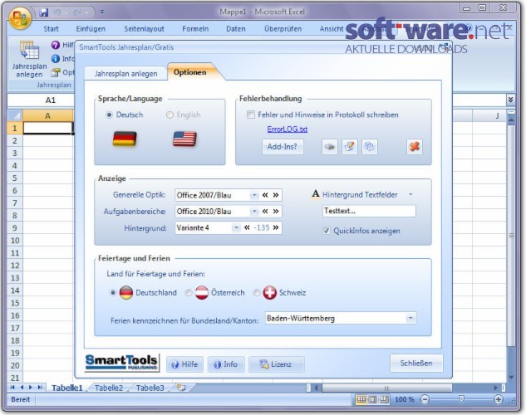526x415 pixels.
Task: Click the Schließen button
Action: (x=416, y=363)
